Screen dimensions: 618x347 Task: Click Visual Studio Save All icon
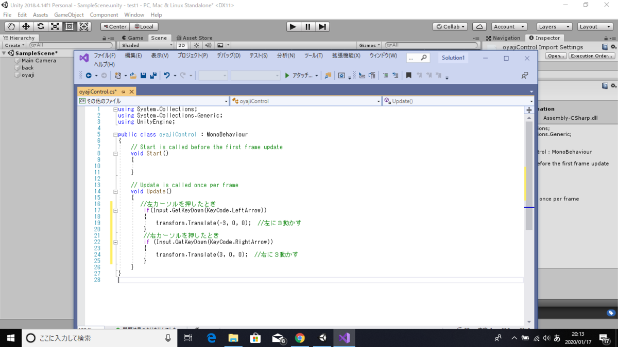153,76
